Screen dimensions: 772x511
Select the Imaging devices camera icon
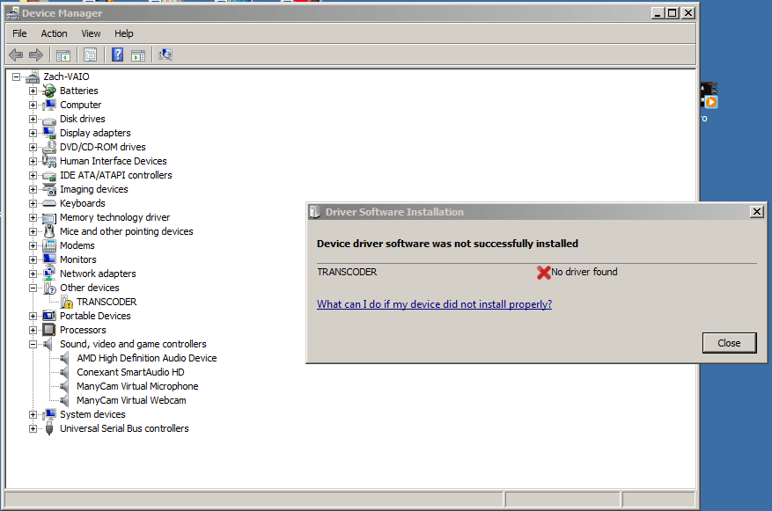(x=49, y=189)
